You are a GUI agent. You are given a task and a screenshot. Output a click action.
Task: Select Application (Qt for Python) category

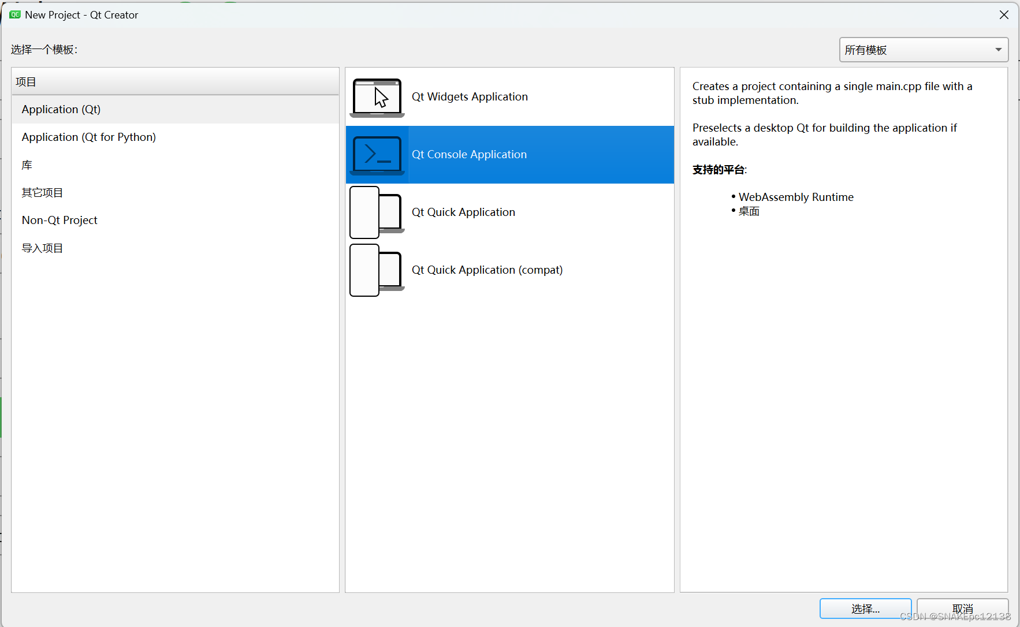175,137
